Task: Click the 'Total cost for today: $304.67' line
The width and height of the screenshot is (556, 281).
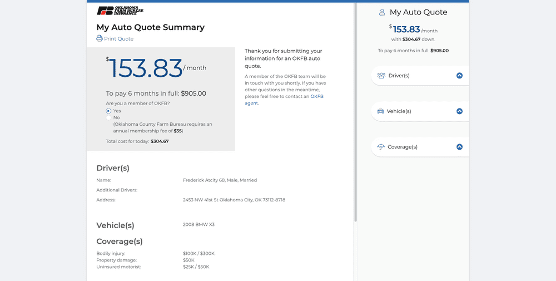Action: 137,141
